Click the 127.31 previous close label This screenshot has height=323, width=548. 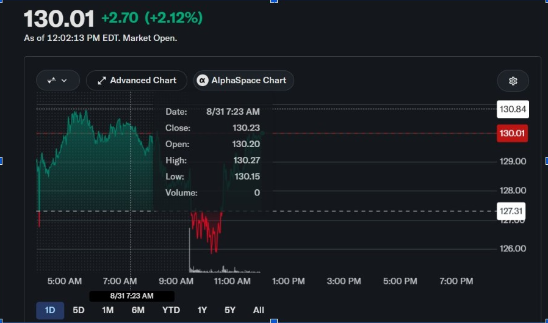click(x=511, y=211)
